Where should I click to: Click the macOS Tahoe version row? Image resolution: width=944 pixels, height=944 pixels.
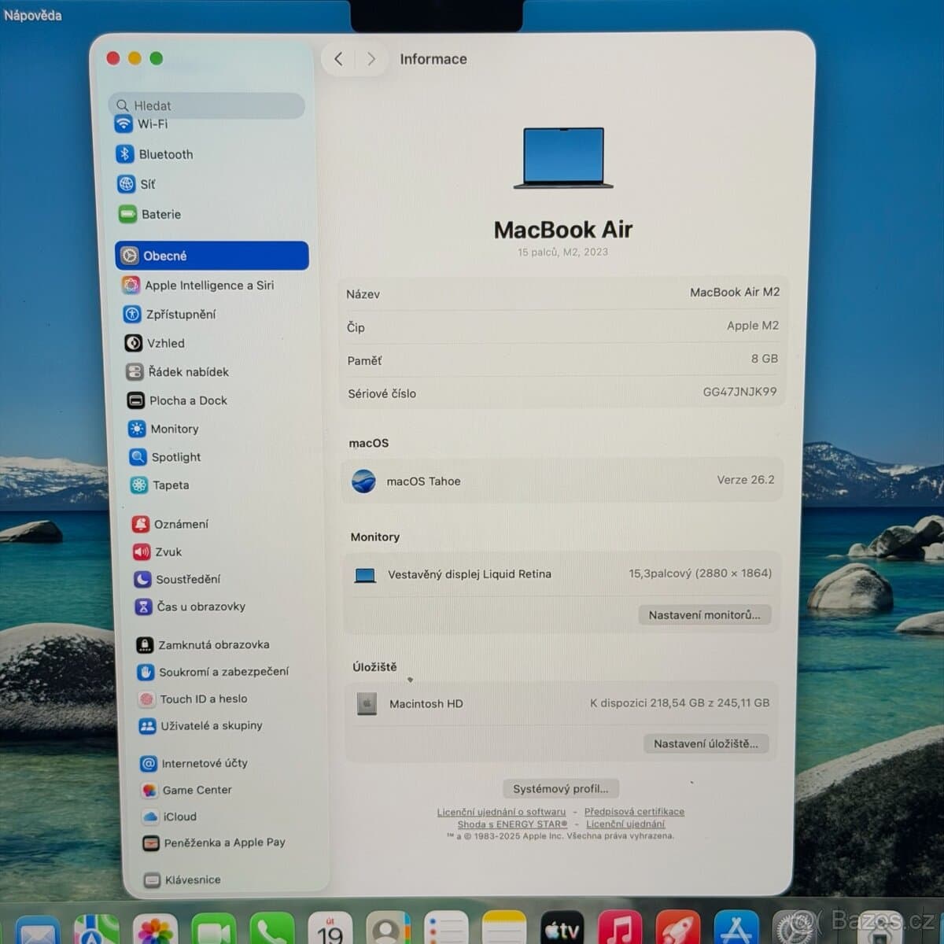(x=562, y=481)
